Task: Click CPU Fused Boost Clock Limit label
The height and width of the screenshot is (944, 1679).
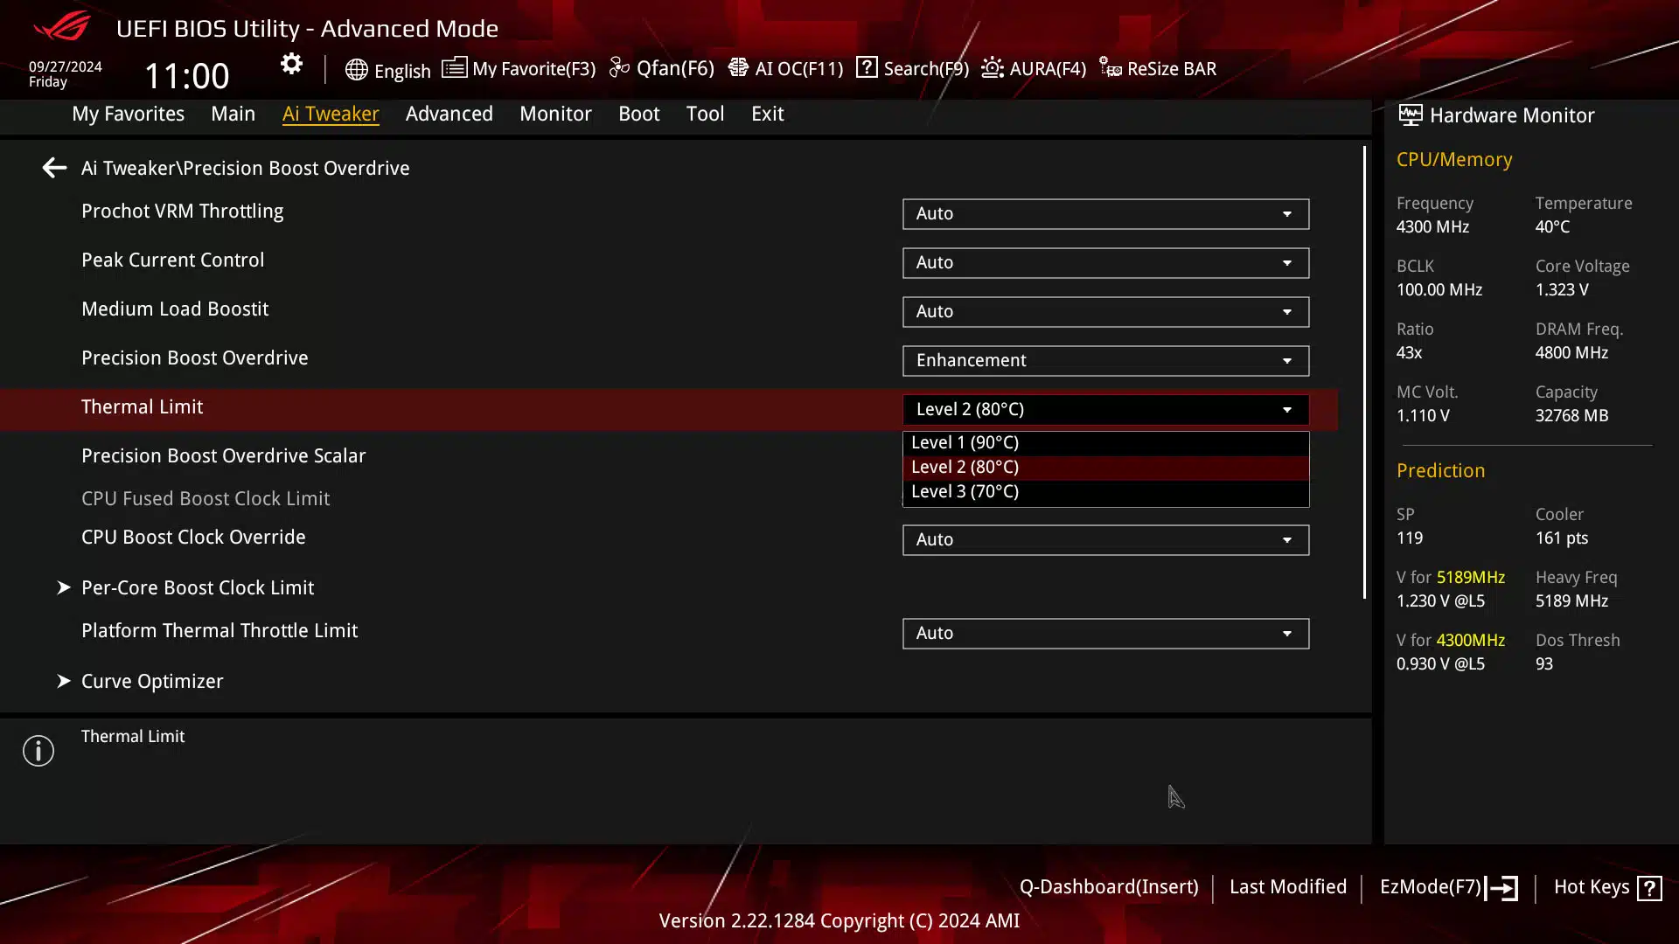Action: point(206,499)
